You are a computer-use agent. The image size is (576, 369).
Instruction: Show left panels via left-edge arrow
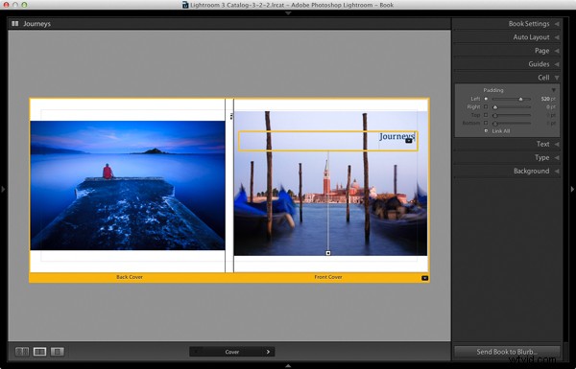pos(3,189)
